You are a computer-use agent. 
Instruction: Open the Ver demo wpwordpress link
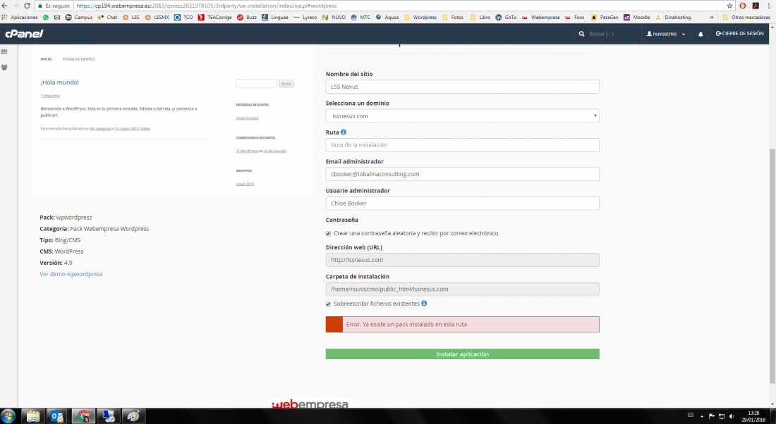tap(71, 274)
